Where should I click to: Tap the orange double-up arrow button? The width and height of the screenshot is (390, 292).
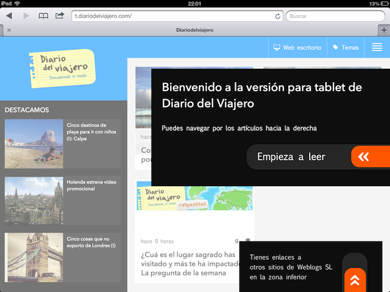(355, 280)
